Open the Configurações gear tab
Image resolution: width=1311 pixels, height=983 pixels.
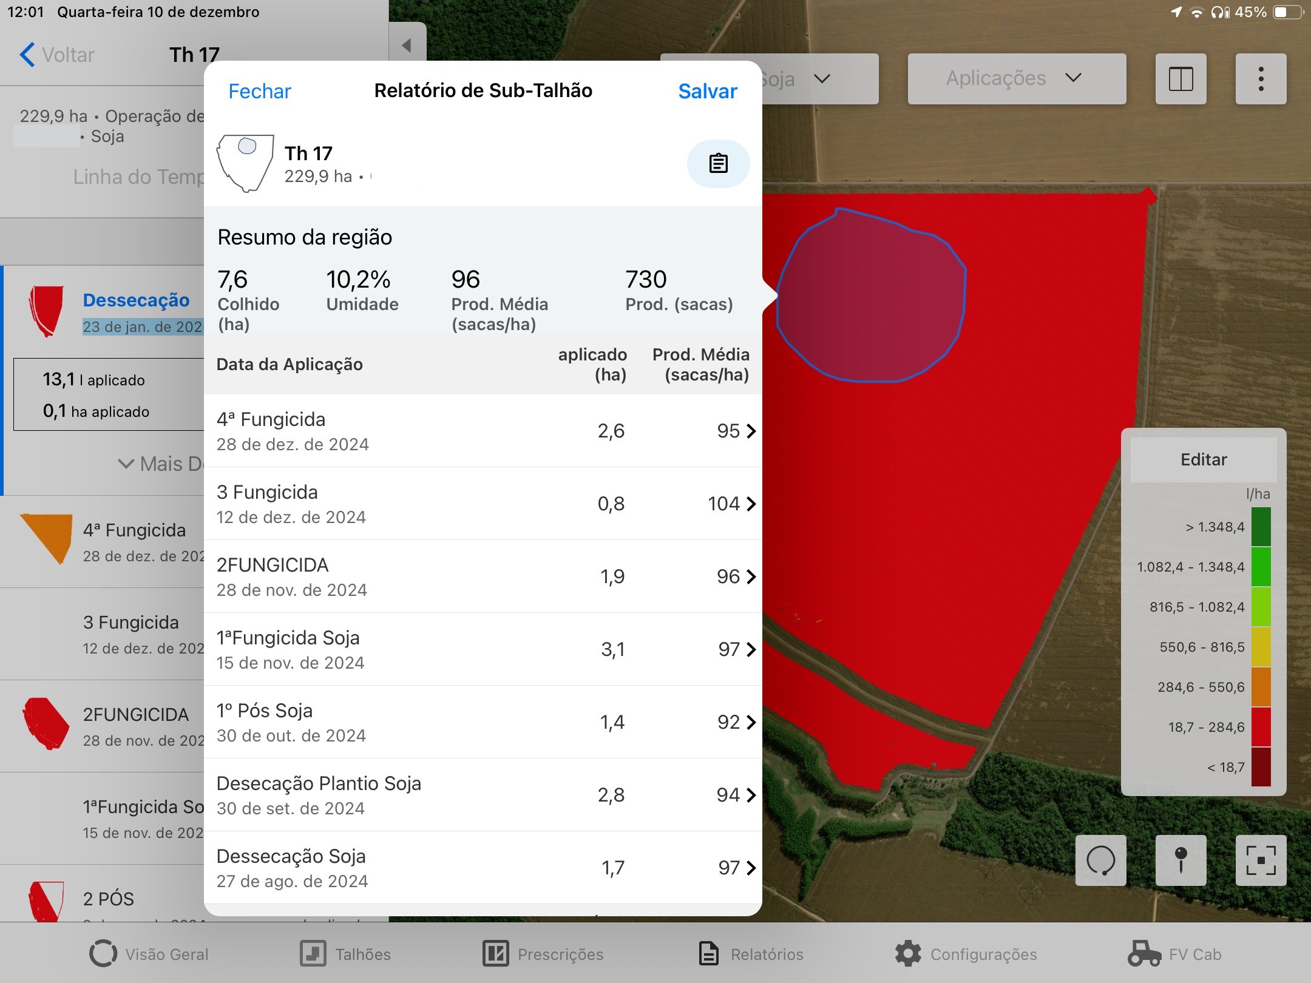click(966, 954)
